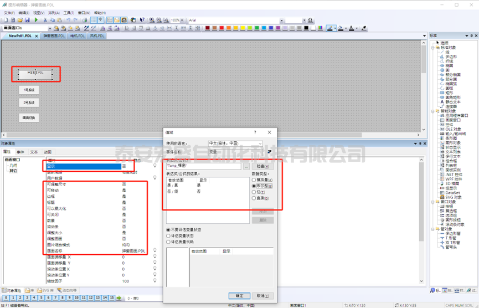
Task: Switch to the 电机.PDL document tab
Action: pyautogui.click(x=77, y=36)
